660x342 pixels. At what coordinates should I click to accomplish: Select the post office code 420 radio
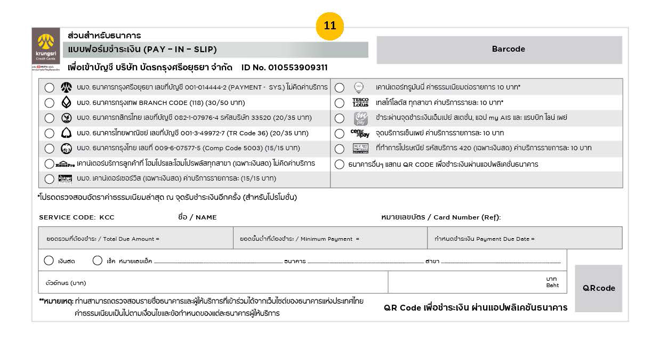(x=340, y=149)
